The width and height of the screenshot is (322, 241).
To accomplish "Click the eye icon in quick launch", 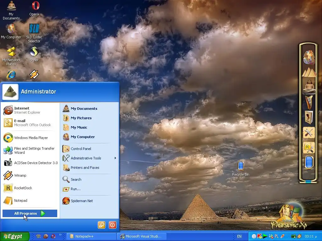I will (x=38, y=236).
